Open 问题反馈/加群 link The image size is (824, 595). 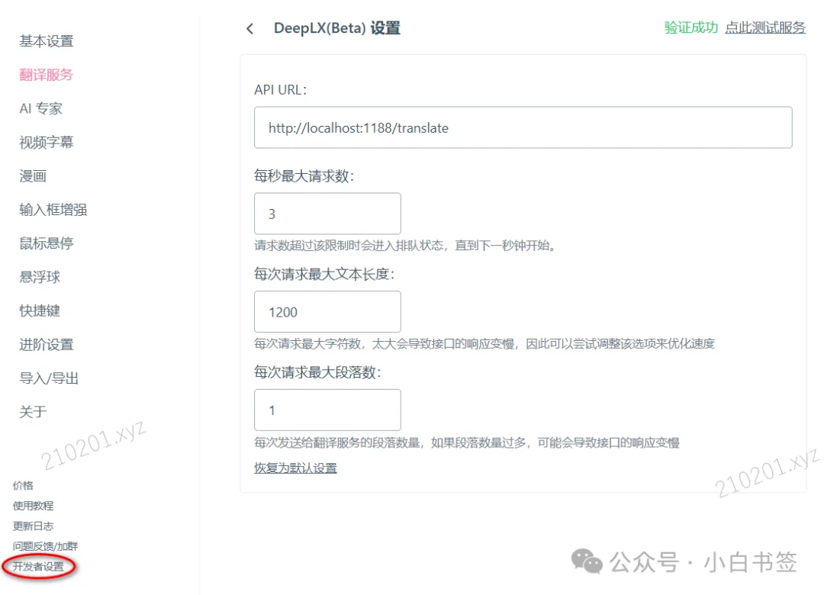click(x=45, y=546)
